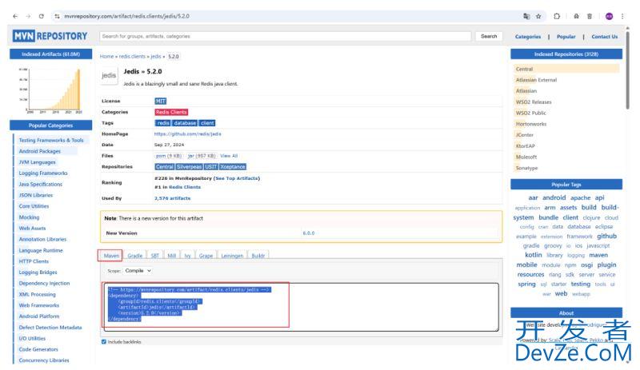Click the client tag in Tags row
Image resolution: width=640 pixels, height=370 pixels.
pyautogui.click(x=207, y=123)
